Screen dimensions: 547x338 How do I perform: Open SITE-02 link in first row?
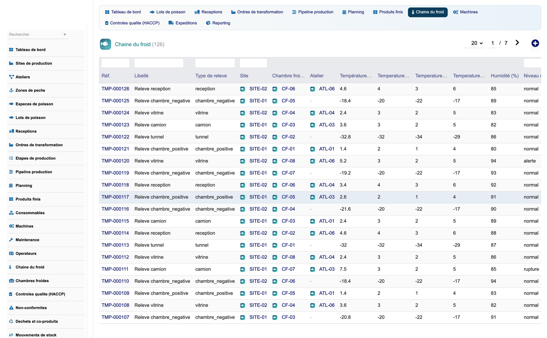[258, 89]
